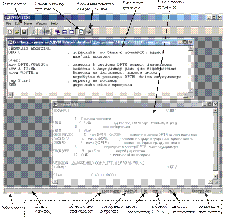Screen dimensions: 226x219
Task: Click the source window's vertical scroll up arrow
Action: (191, 48)
